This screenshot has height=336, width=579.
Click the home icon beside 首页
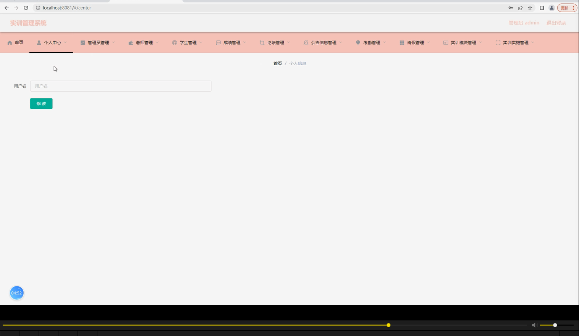click(x=10, y=43)
